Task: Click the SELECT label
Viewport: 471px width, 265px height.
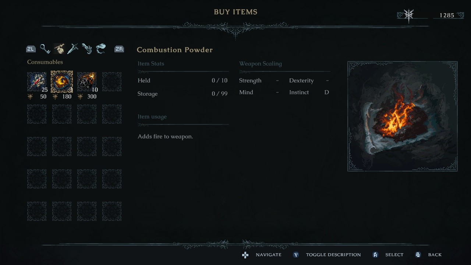Action: point(394,255)
